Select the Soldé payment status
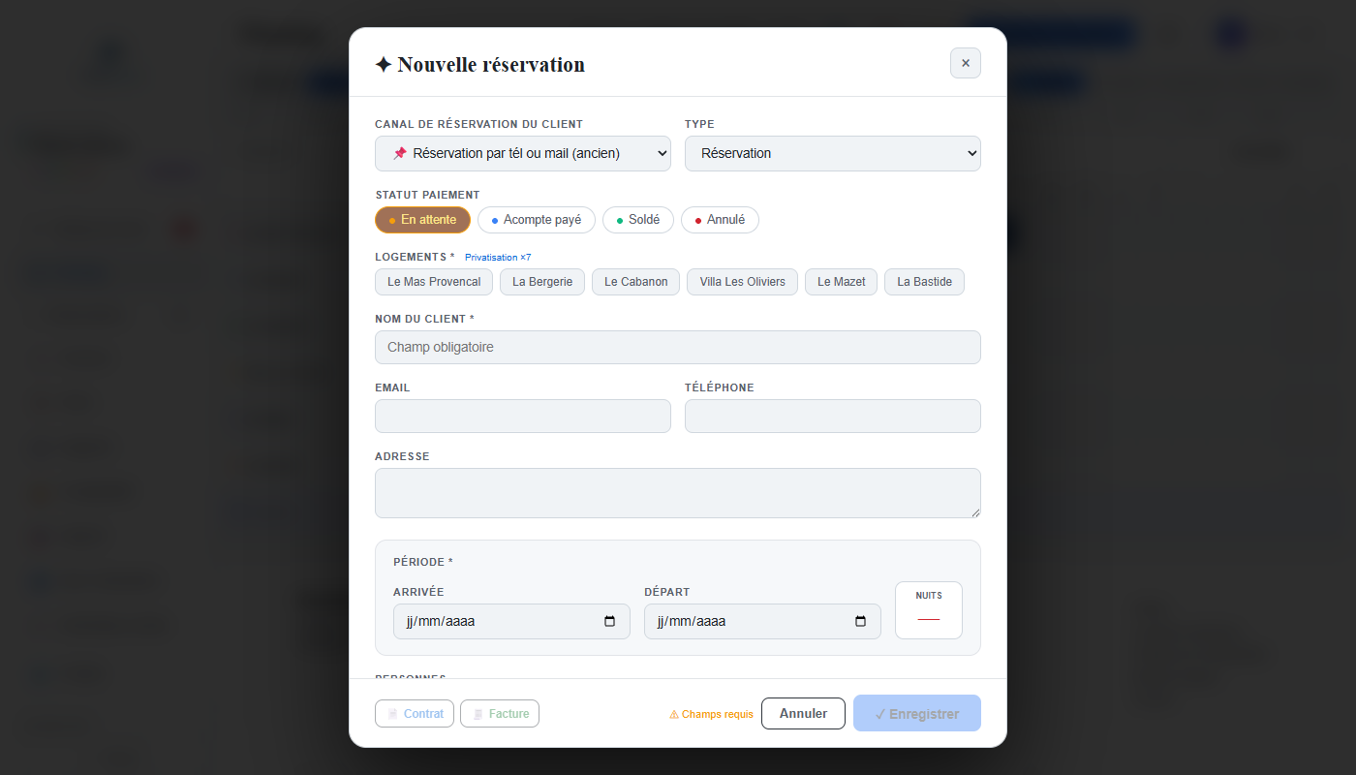The height and width of the screenshot is (775, 1356). [x=638, y=220]
